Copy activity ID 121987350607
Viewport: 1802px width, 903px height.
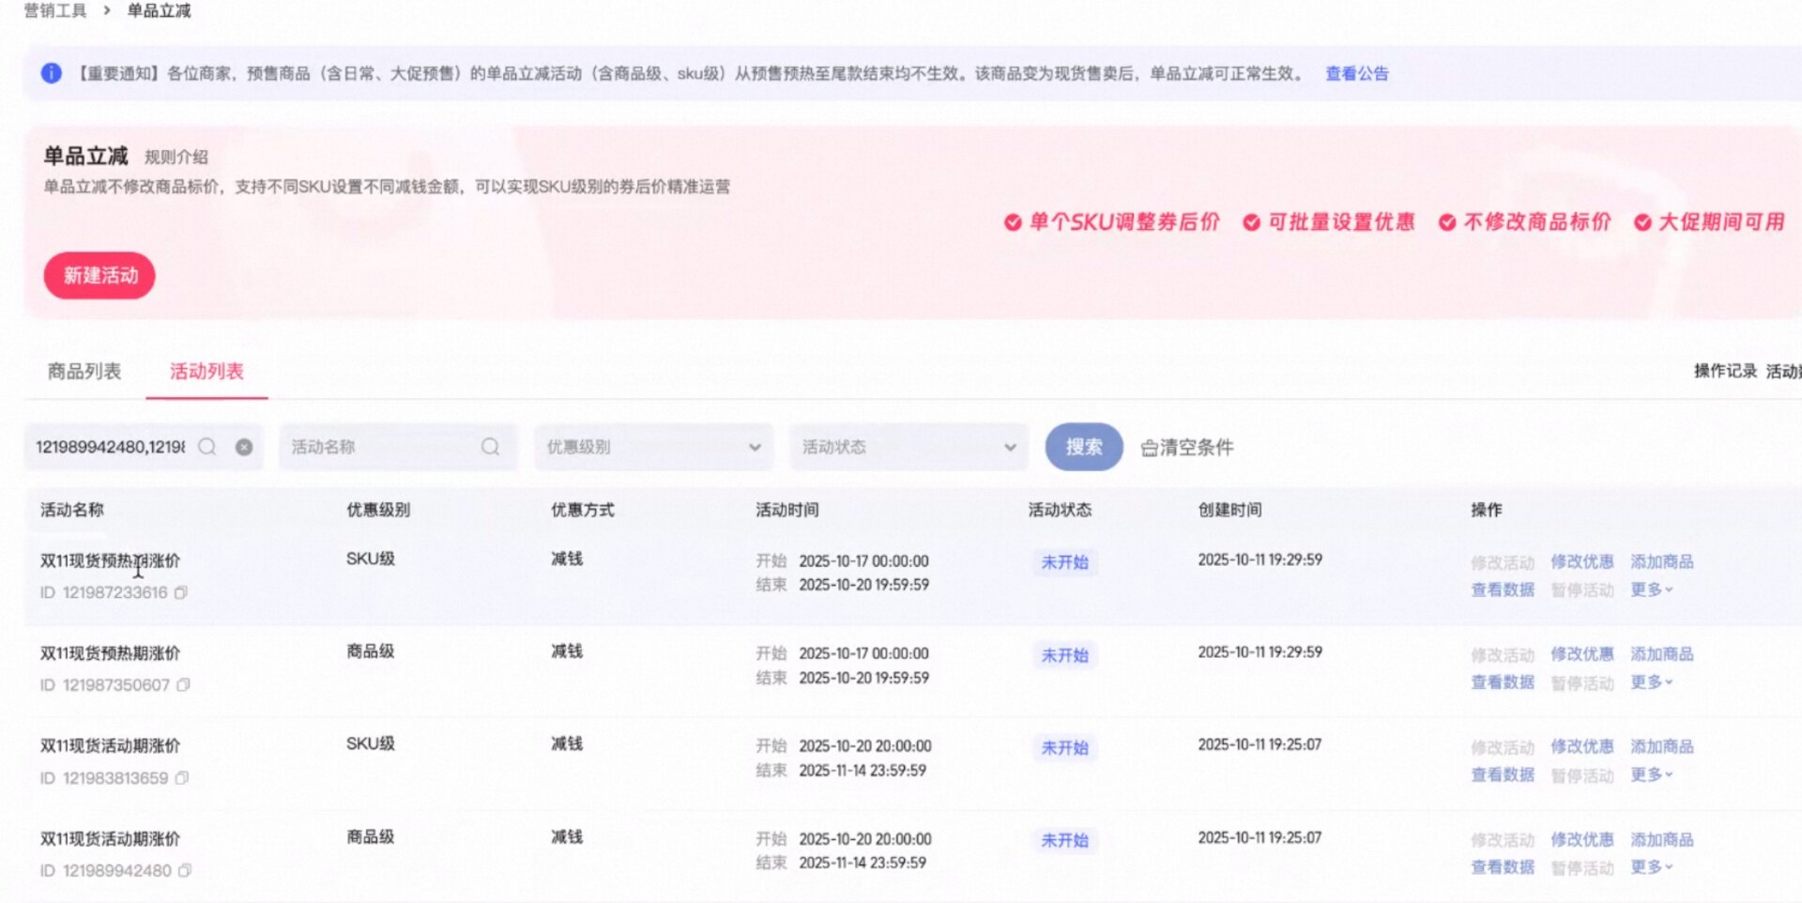[183, 685]
